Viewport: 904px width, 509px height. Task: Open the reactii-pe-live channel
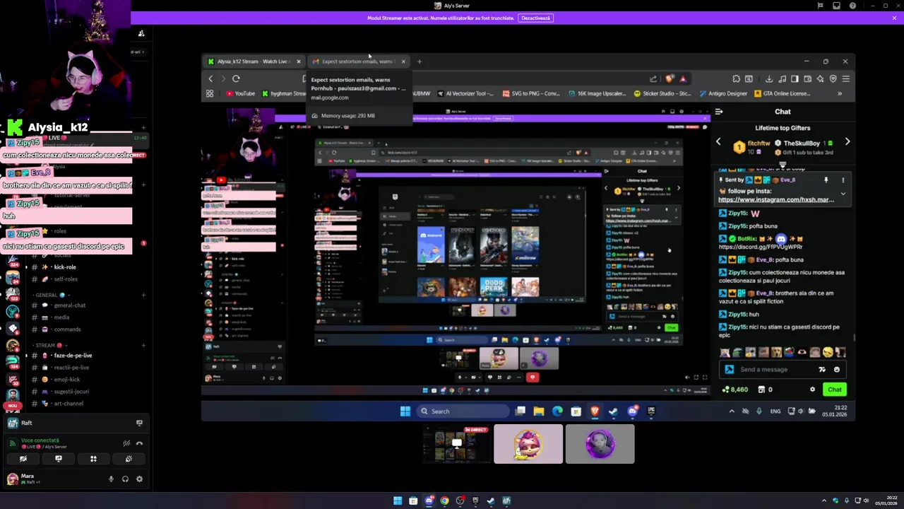point(71,368)
